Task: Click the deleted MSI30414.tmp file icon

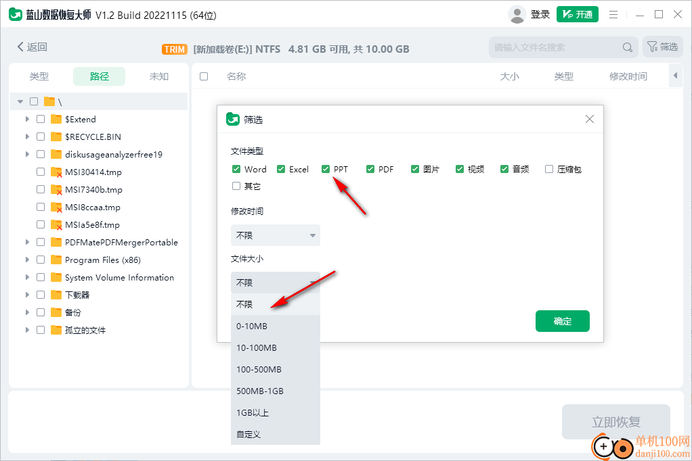Action: coord(56,172)
